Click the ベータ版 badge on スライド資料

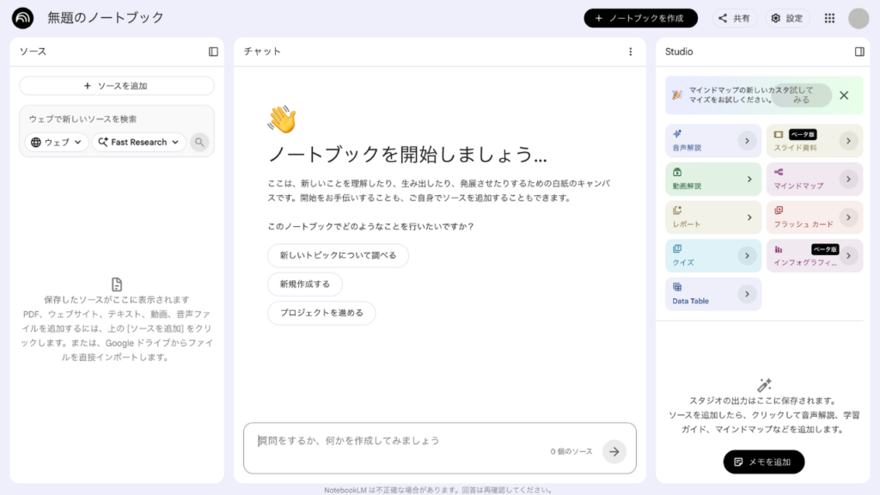[x=803, y=135]
